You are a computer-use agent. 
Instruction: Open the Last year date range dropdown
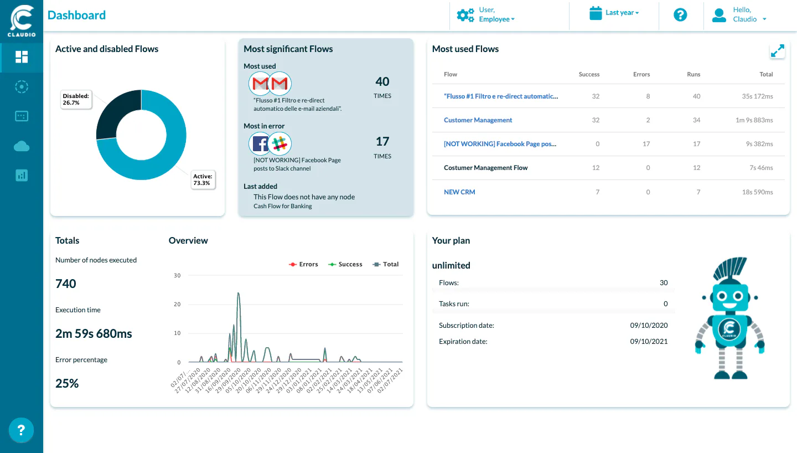coord(622,13)
